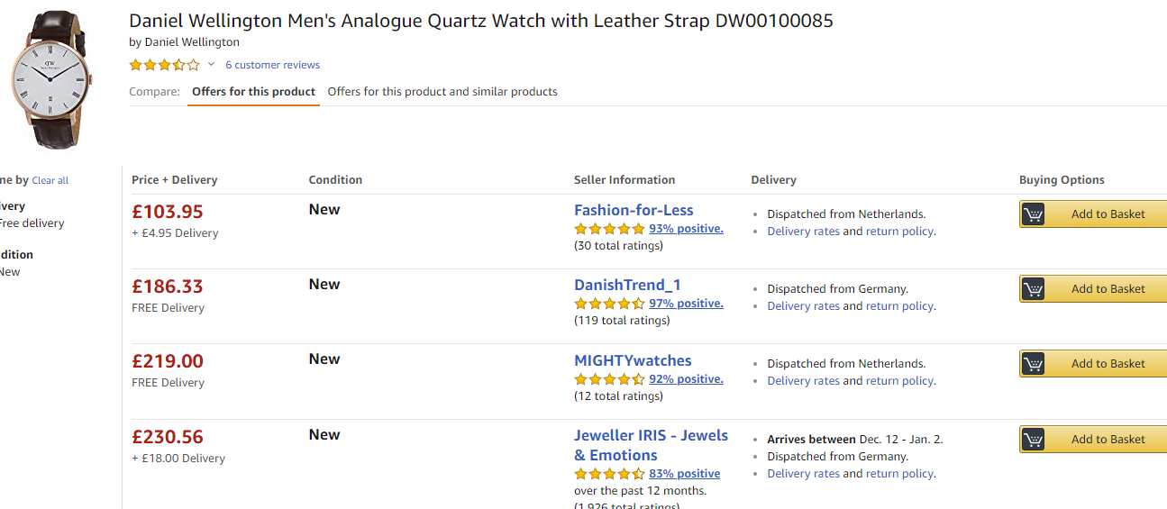Click the DanishTrend_1 seller rating stars
The image size is (1167, 509).
[609, 304]
